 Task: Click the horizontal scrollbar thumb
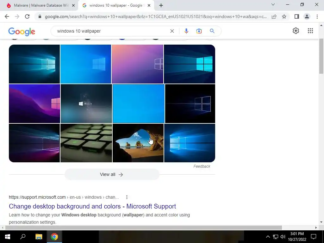(x=144, y=227)
